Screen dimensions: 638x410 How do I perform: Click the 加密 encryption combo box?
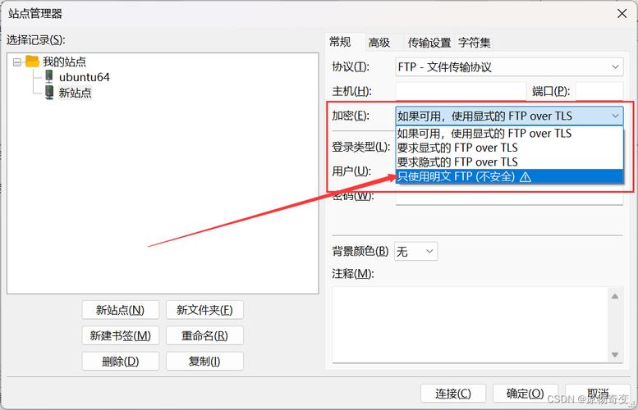click(x=509, y=116)
